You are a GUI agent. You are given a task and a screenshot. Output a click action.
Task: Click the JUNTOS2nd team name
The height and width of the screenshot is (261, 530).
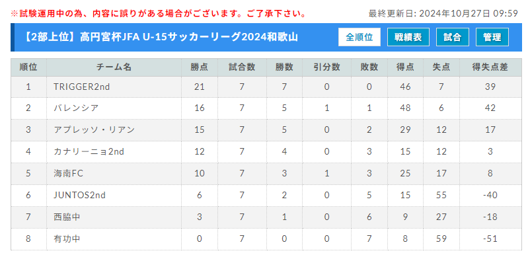click(79, 196)
